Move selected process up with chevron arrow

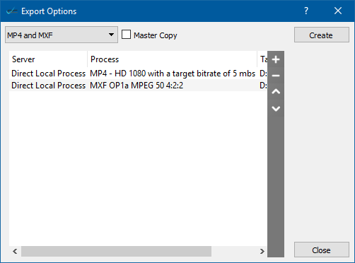pyautogui.click(x=276, y=92)
